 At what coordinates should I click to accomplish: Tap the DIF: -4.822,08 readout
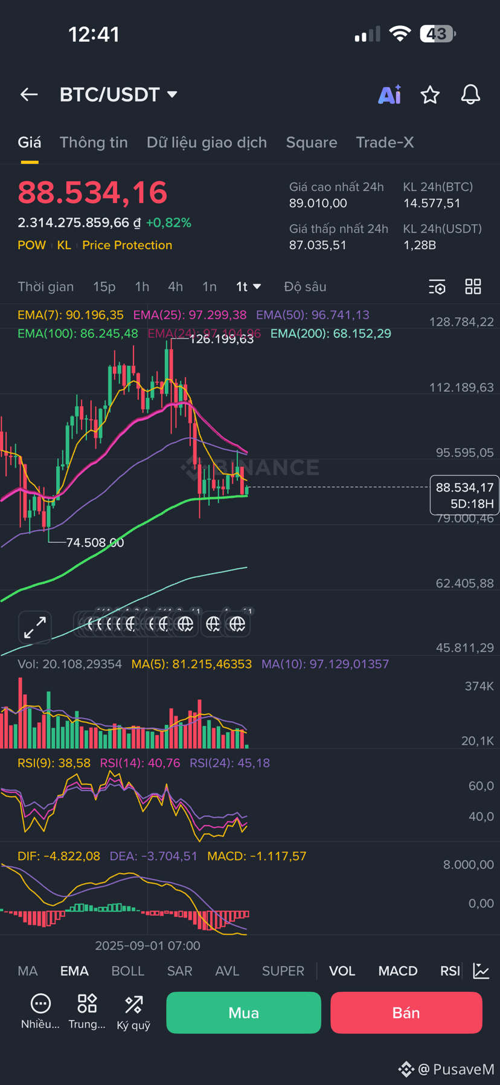pos(59,856)
